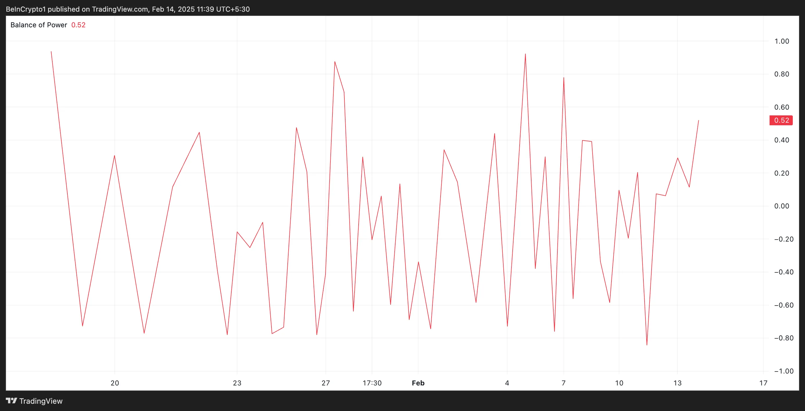This screenshot has width=805, height=411.
Task: Click the 4 date label on time axis
Action: tap(507, 383)
